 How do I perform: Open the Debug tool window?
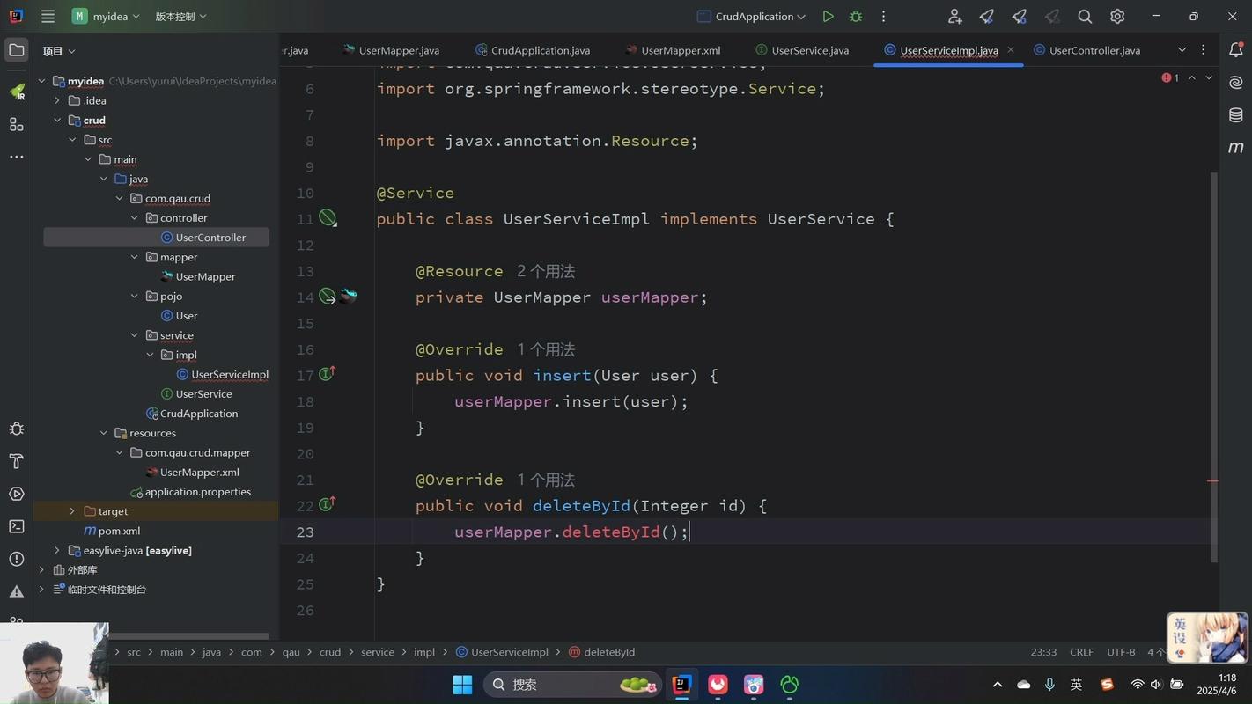[16, 429]
